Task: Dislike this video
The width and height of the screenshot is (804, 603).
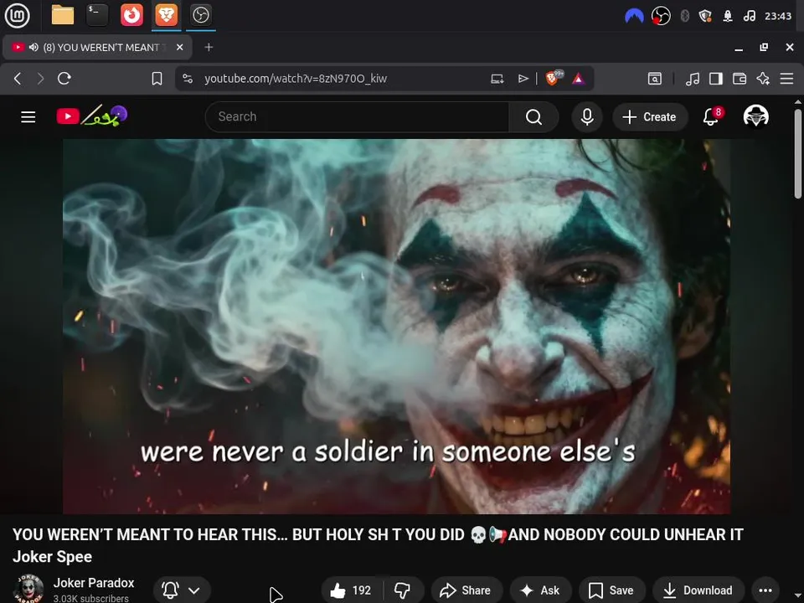Action: (x=403, y=590)
